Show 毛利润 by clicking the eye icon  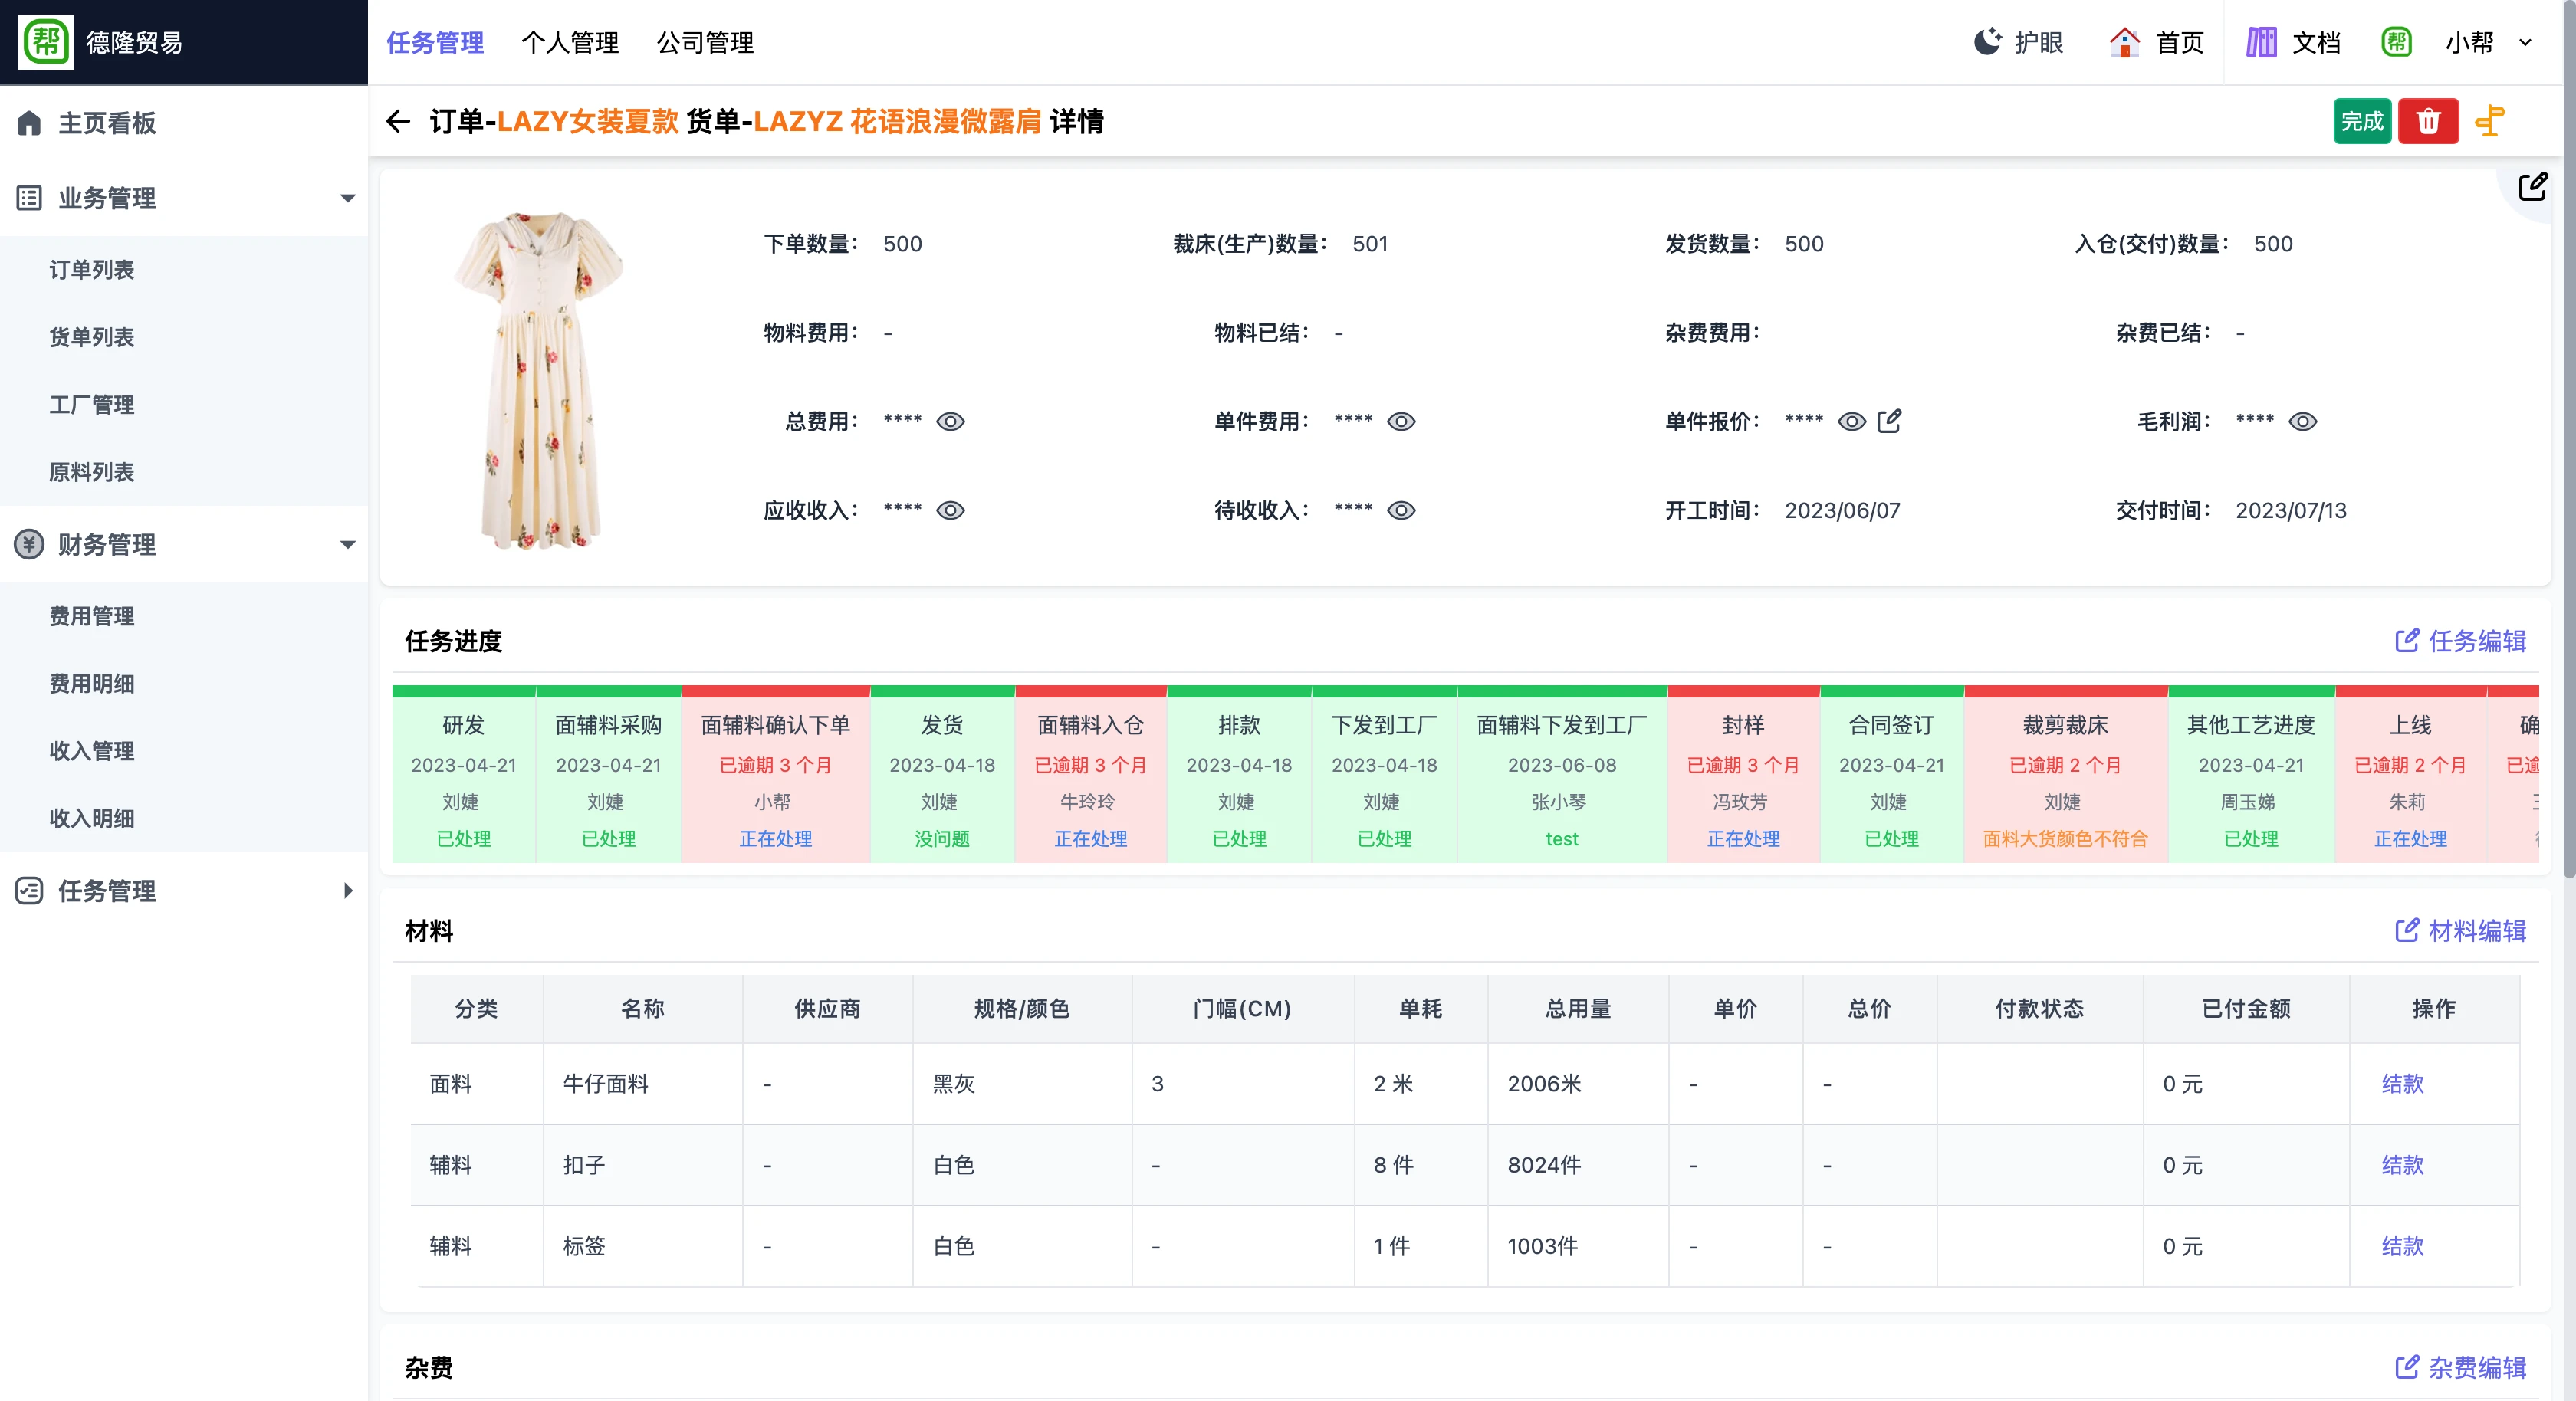2302,421
